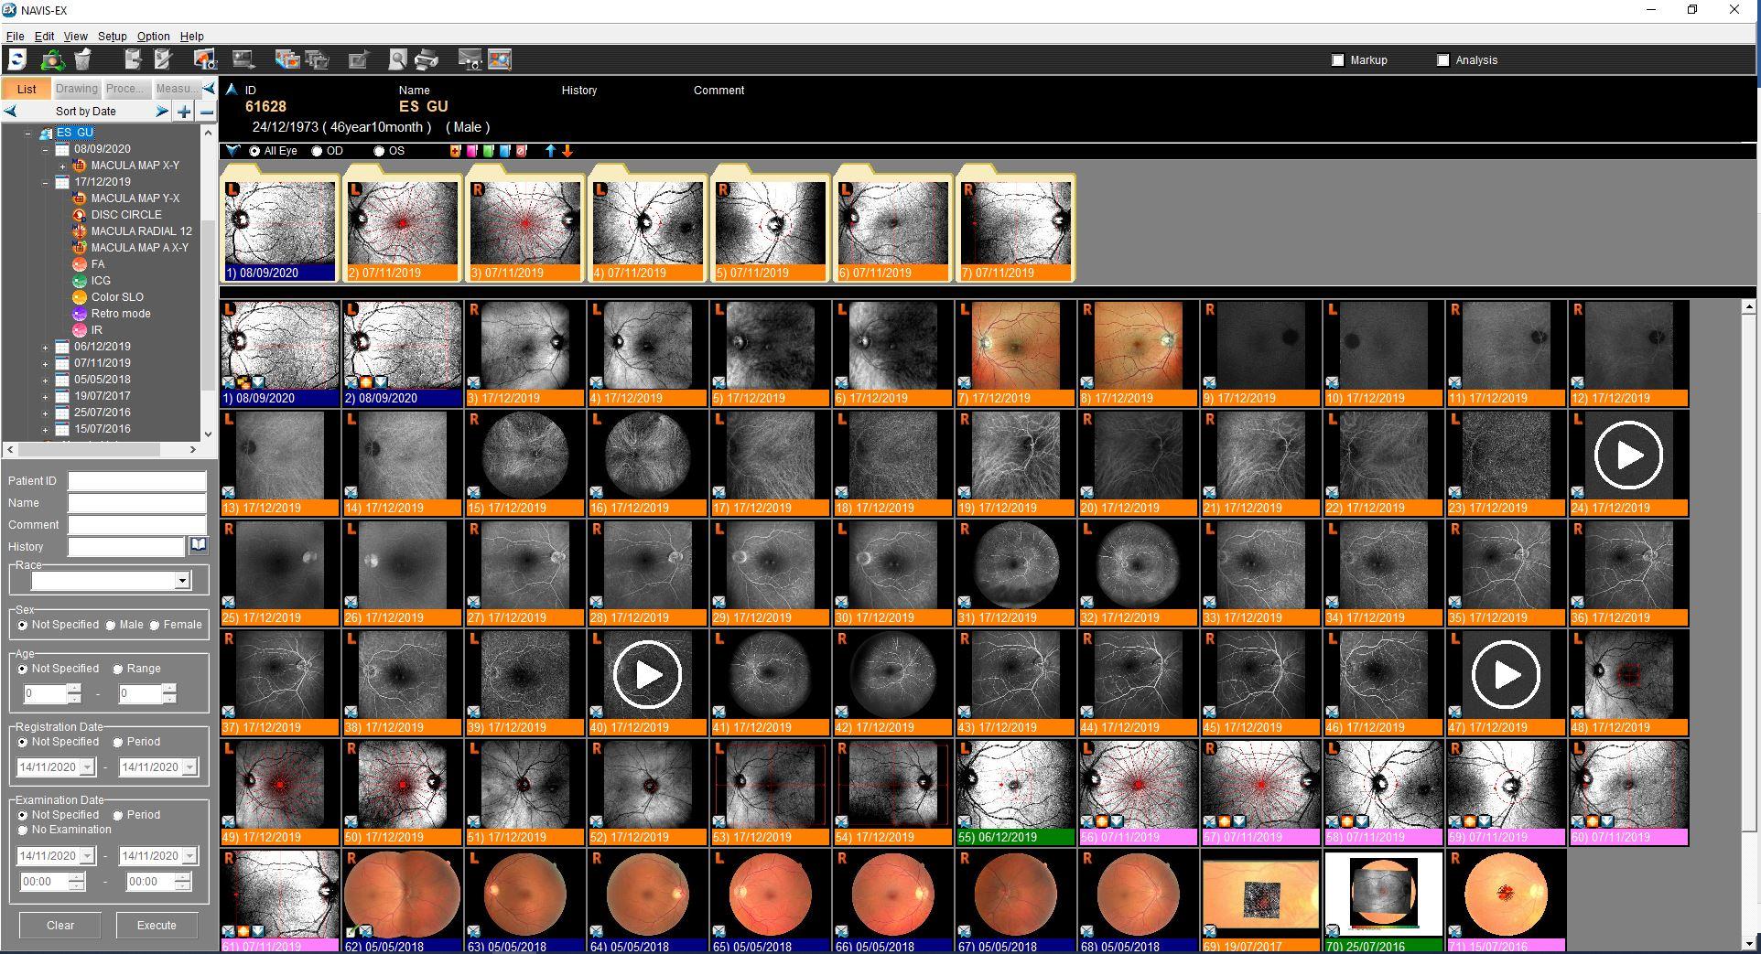This screenshot has height=954, width=1761.
Task: Click the green folder color filter
Action: point(489,151)
